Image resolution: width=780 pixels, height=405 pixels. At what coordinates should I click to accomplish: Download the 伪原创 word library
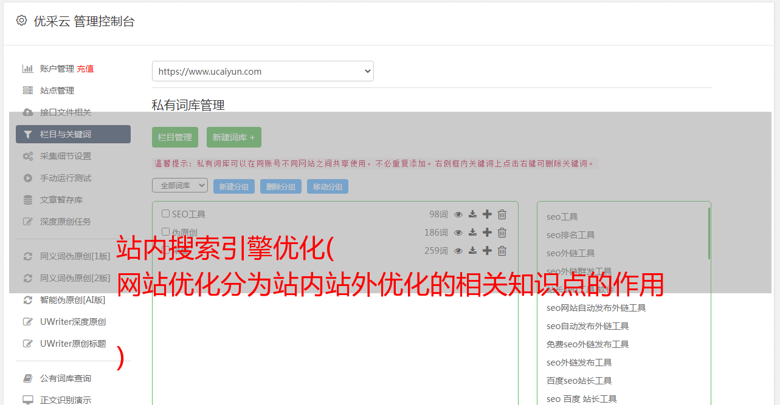coord(472,233)
